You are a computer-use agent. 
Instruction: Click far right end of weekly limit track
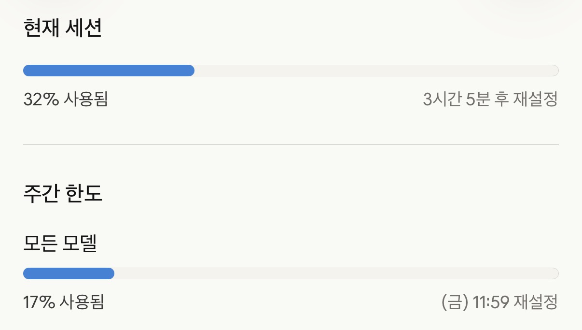(x=555, y=273)
